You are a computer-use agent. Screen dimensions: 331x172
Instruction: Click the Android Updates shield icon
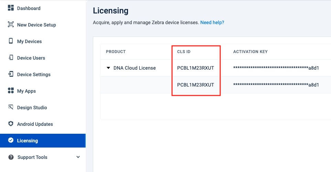pos(11,124)
